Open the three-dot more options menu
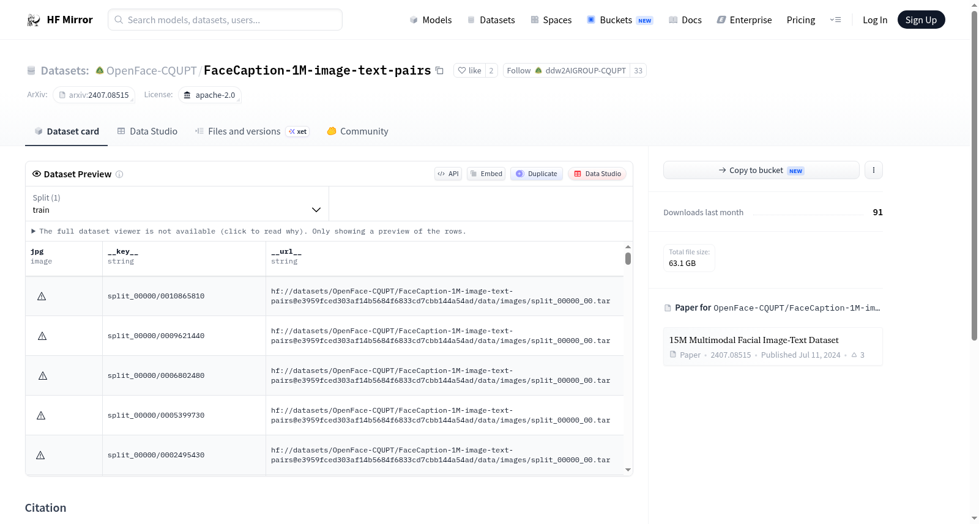Viewport: 979px width, 524px height. [x=874, y=170]
